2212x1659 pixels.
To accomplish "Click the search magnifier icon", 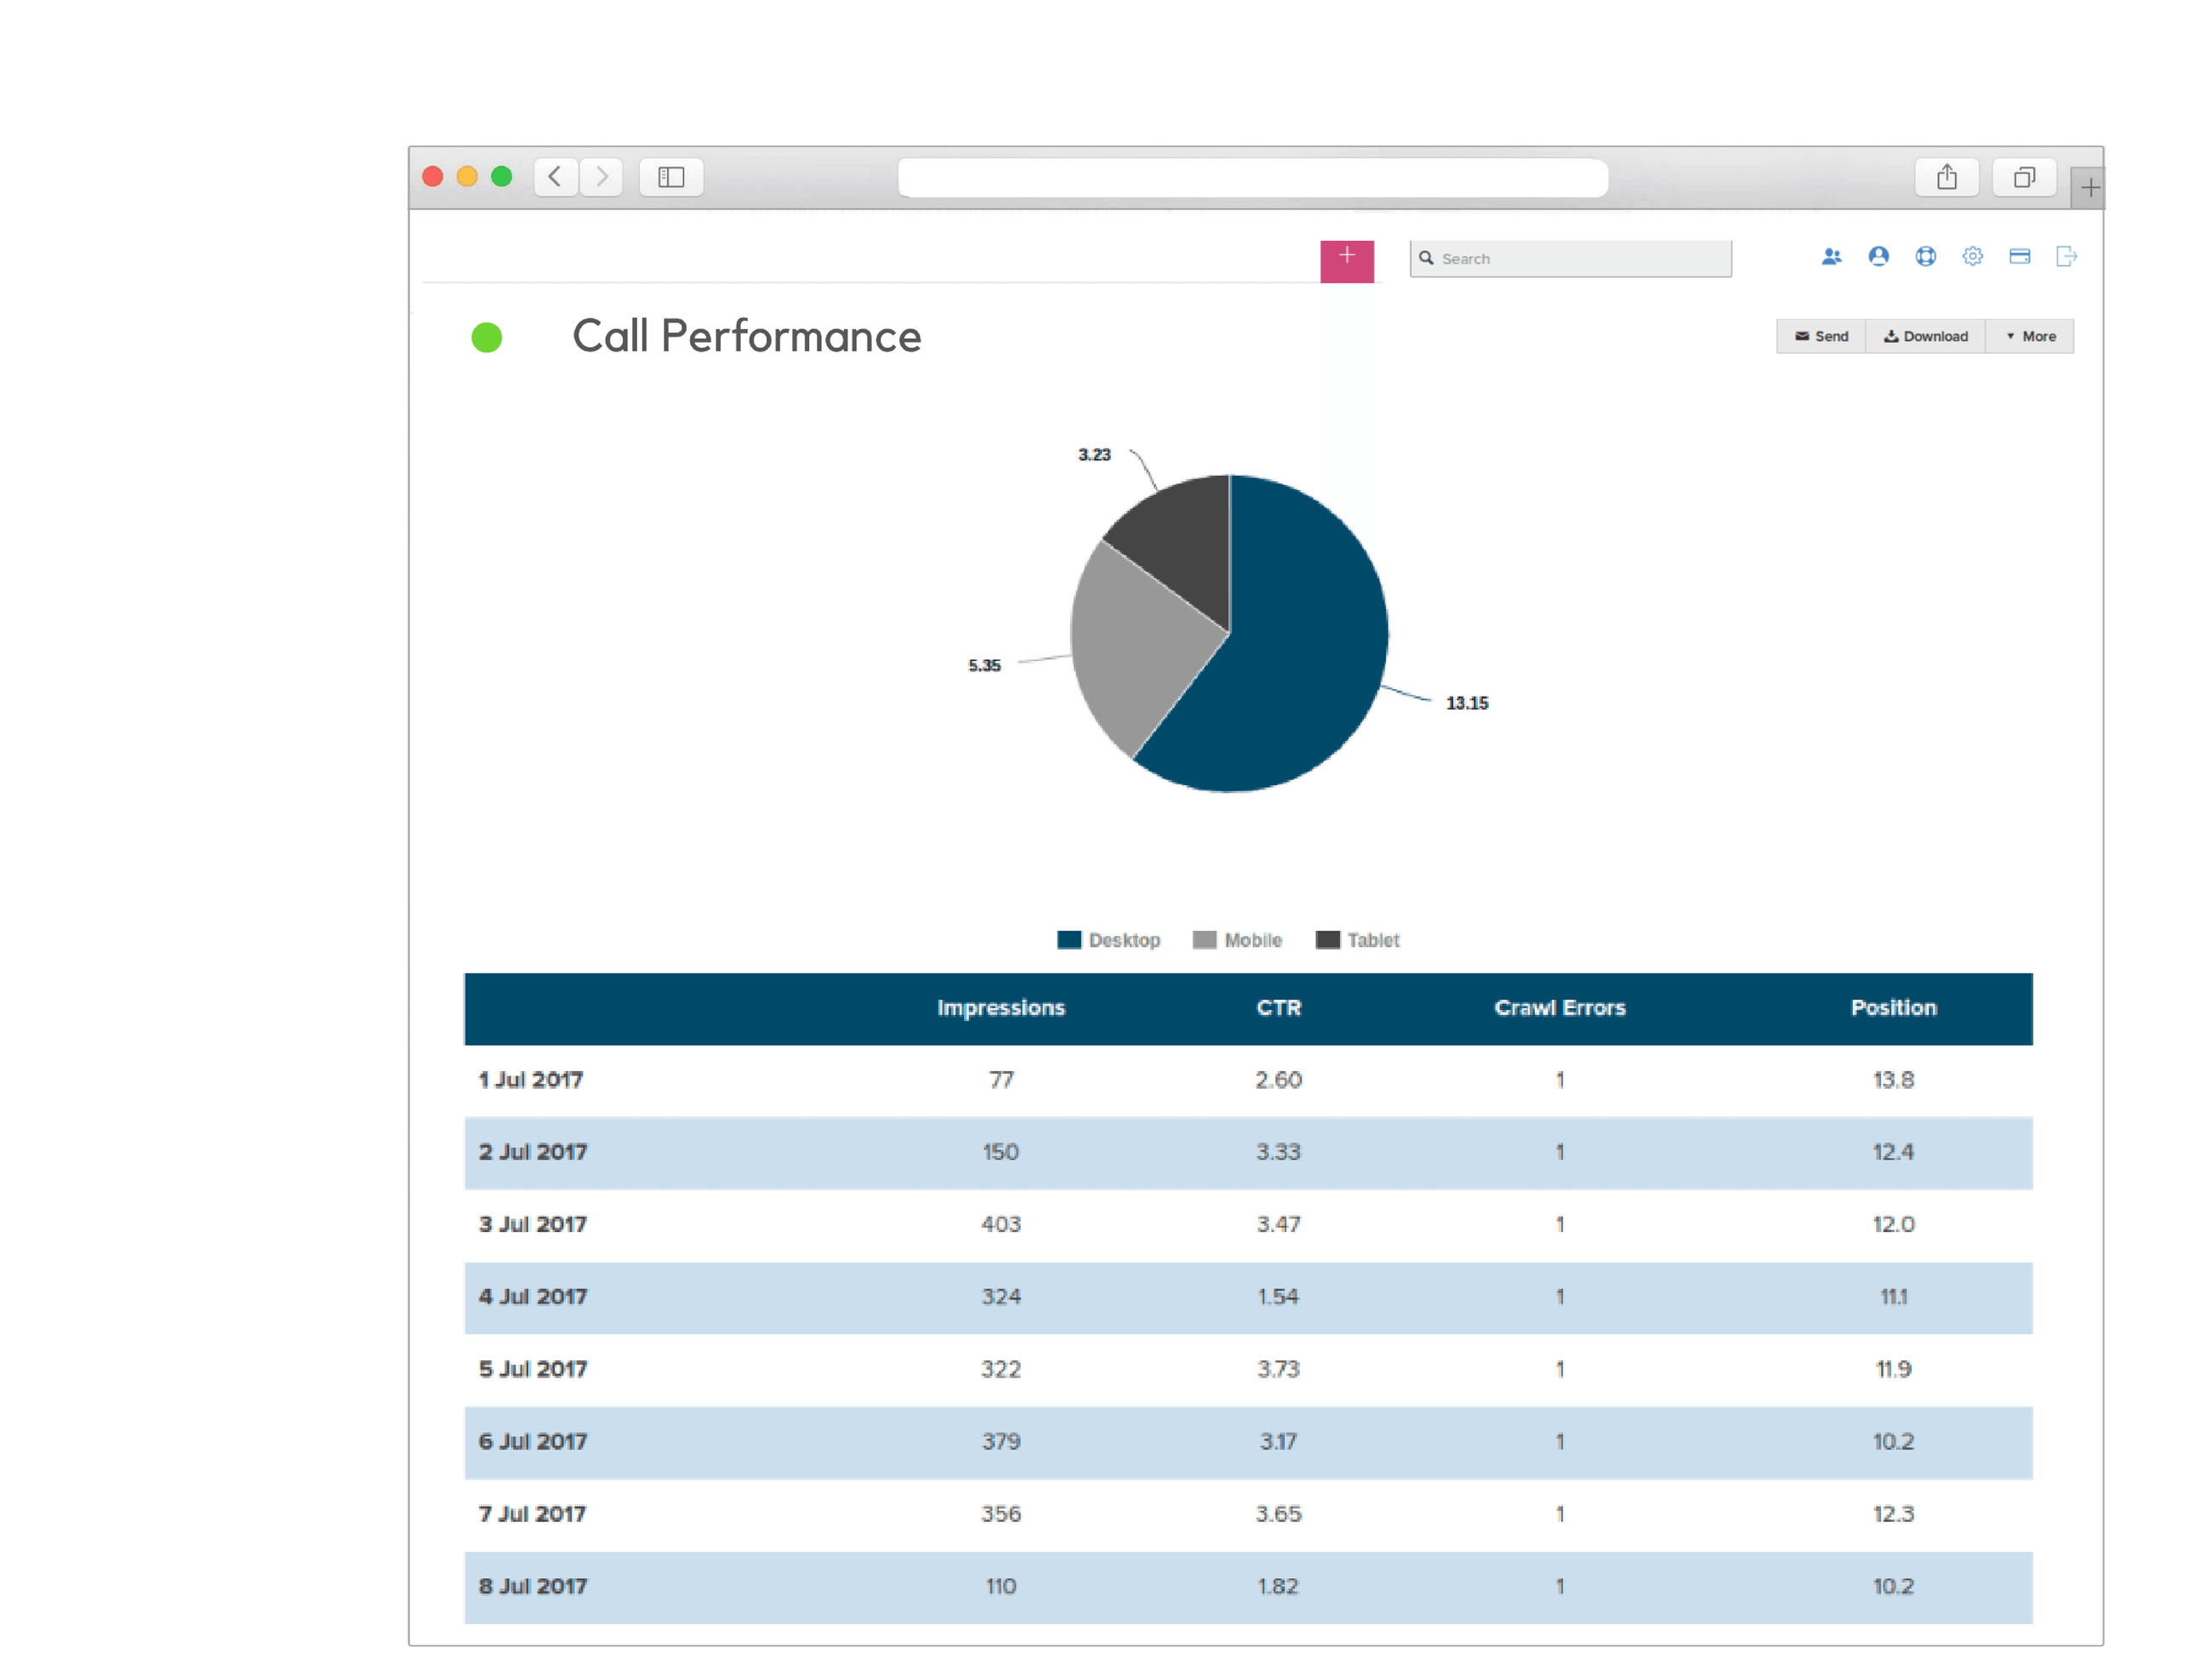I will click(1428, 258).
